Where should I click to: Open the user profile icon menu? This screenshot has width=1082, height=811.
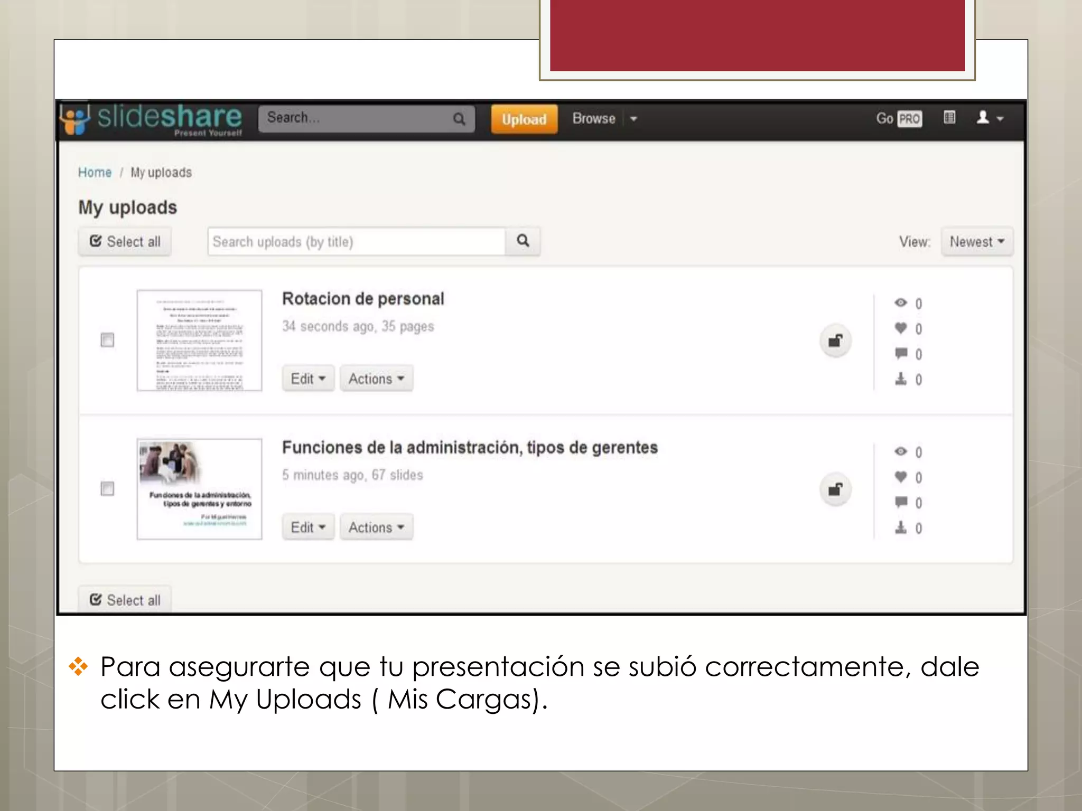(x=989, y=118)
